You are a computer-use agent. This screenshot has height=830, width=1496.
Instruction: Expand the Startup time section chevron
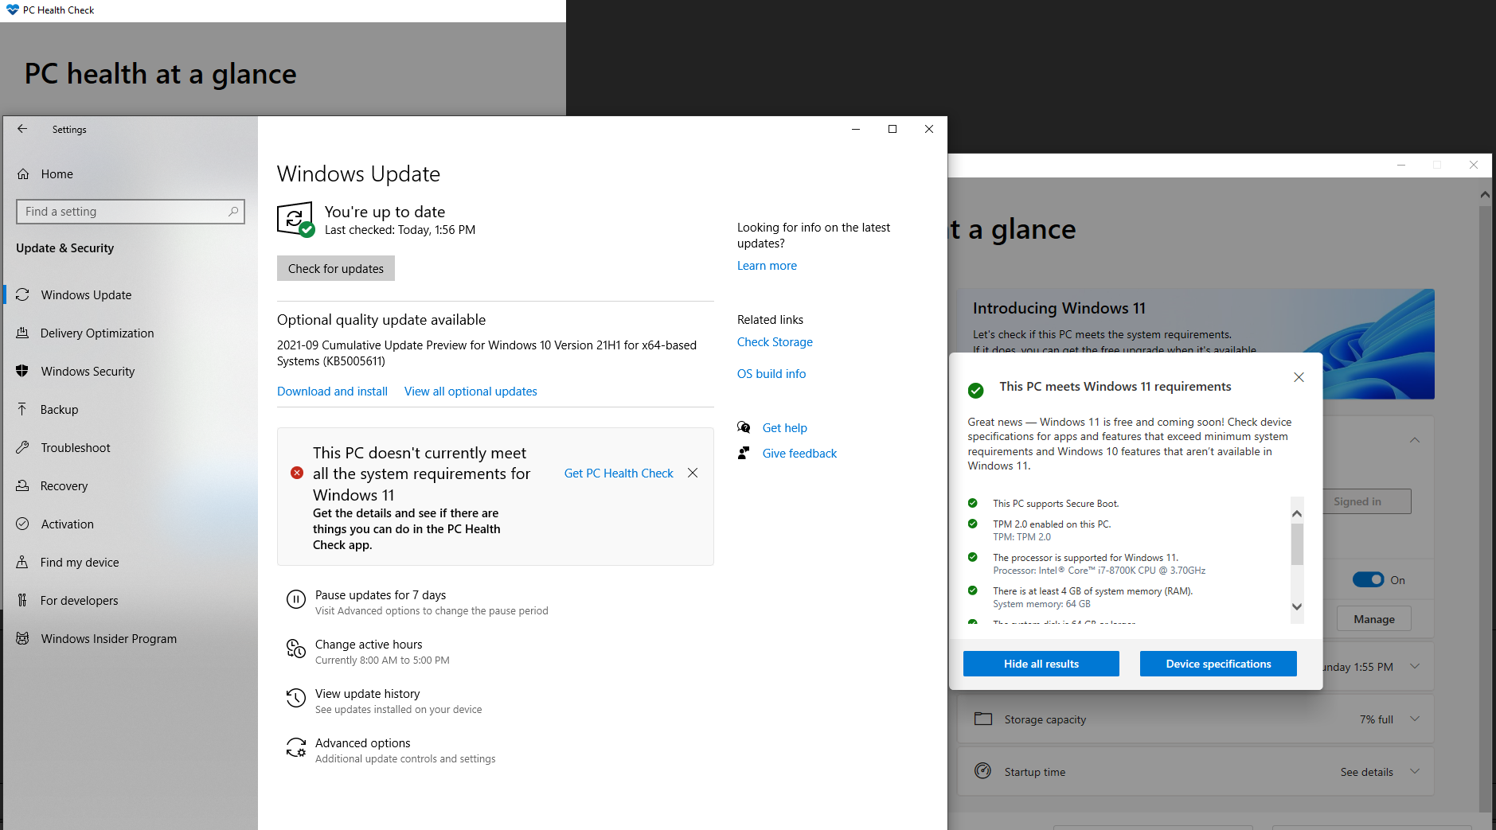point(1415,771)
